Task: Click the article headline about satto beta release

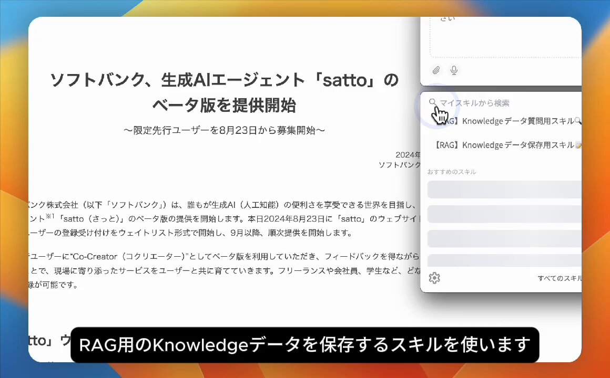Action: [225, 92]
